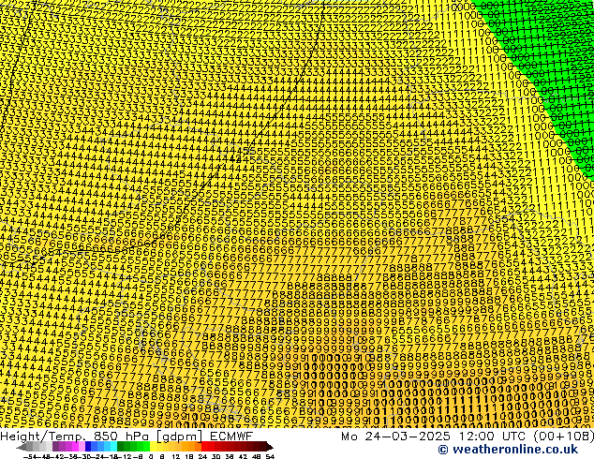594x459 pixels.
Task: Select the cyan swatch in the legend
Action: tap(113, 447)
